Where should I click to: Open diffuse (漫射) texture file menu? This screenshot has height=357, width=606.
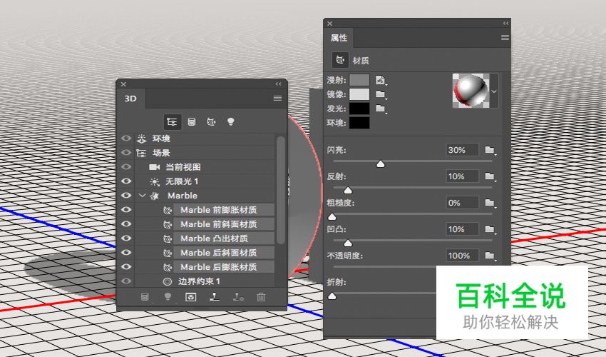[x=381, y=81]
